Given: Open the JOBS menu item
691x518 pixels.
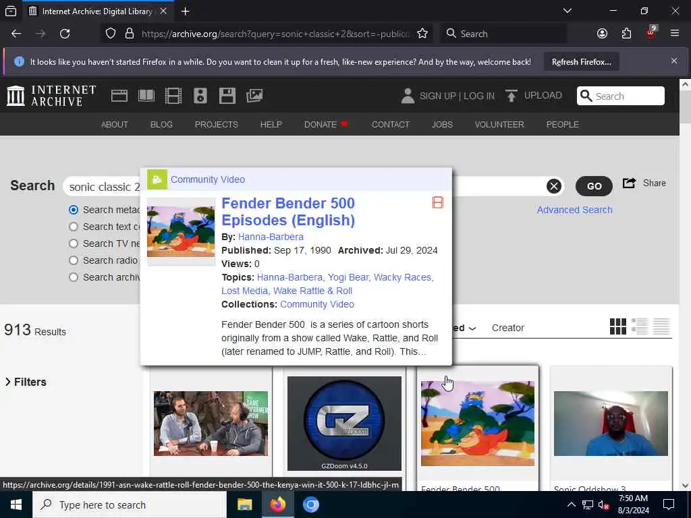Looking at the screenshot, I should point(442,125).
